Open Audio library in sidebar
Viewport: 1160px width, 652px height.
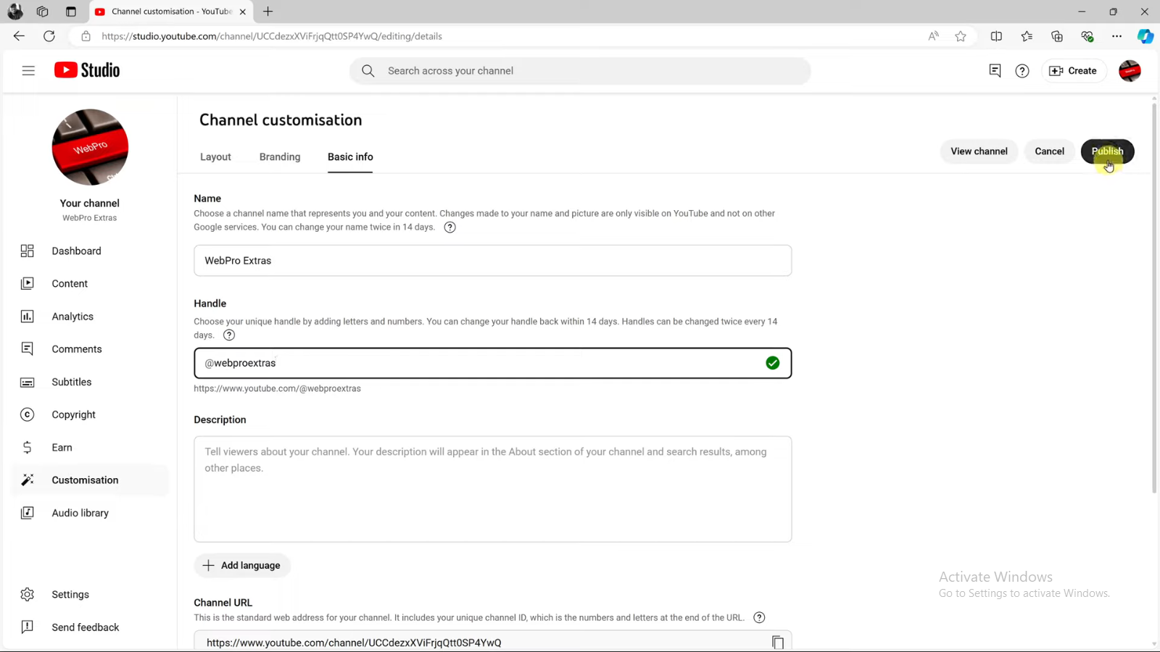pos(90,513)
